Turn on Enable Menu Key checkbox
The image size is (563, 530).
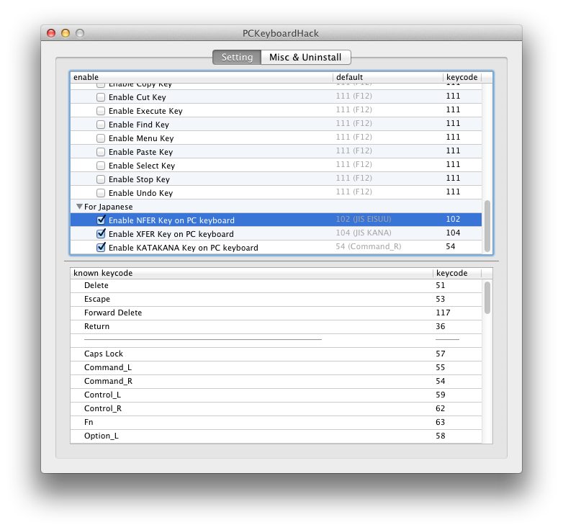click(x=101, y=138)
